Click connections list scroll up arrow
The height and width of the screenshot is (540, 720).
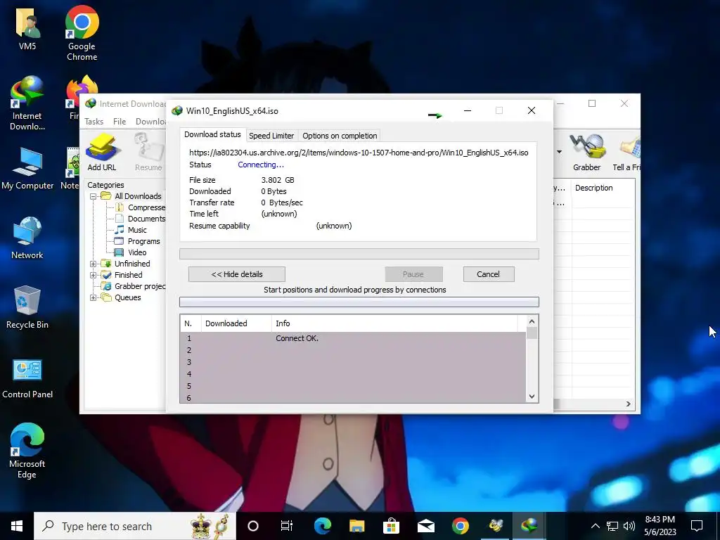[x=532, y=321]
